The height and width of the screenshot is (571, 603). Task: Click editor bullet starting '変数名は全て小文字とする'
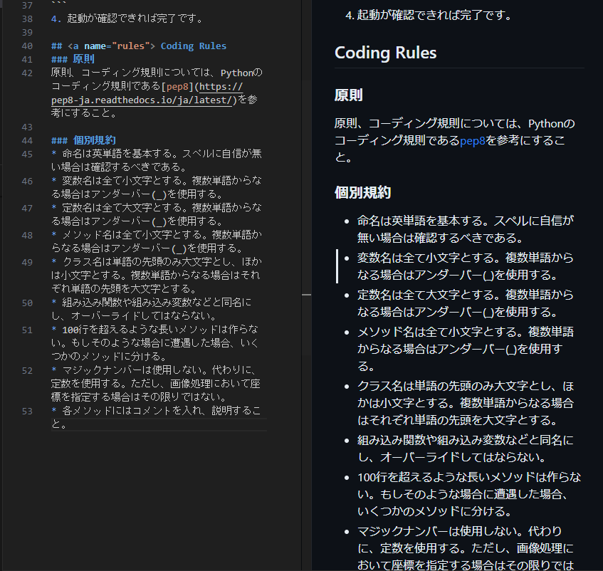(x=157, y=187)
